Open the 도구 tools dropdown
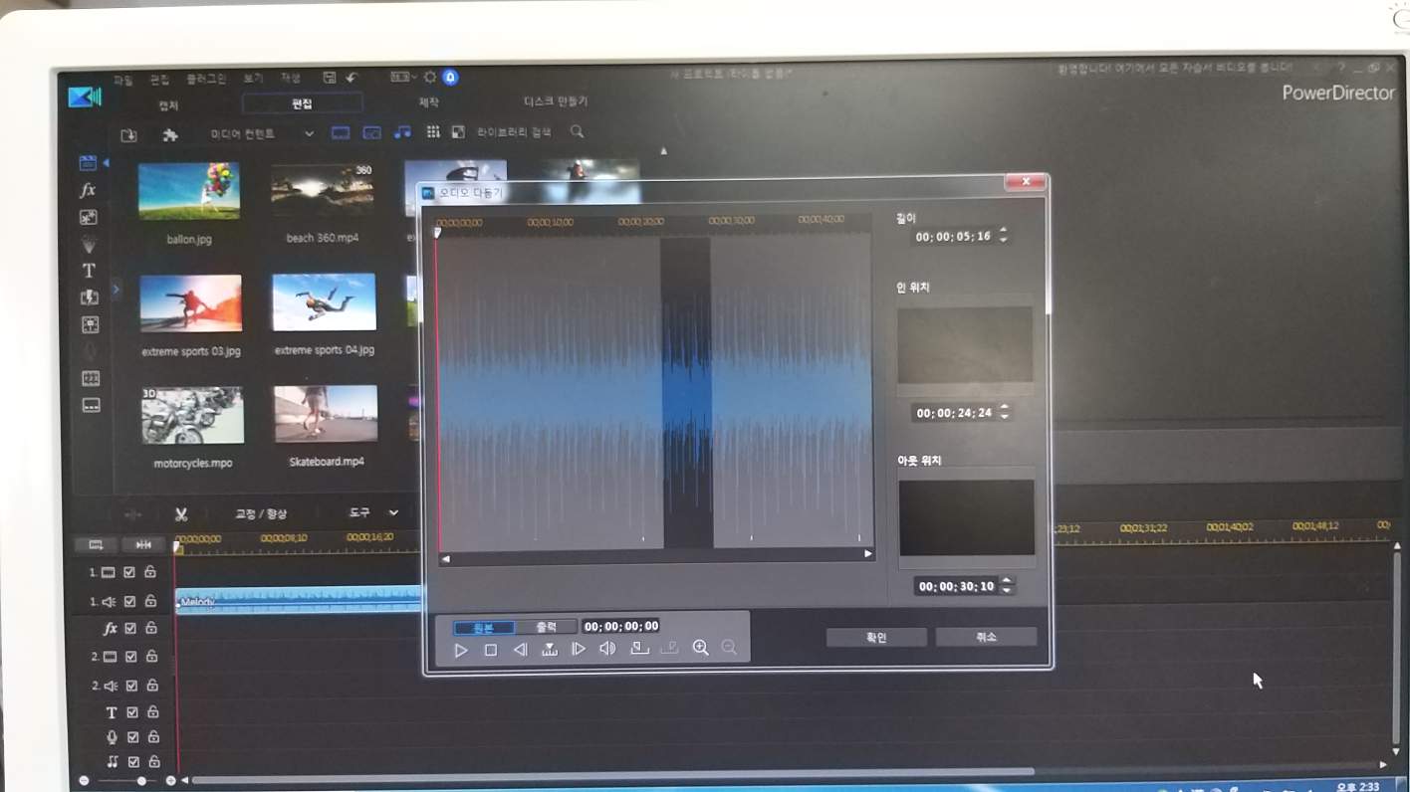The image size is (1410, 792). [x=393, y=512]
